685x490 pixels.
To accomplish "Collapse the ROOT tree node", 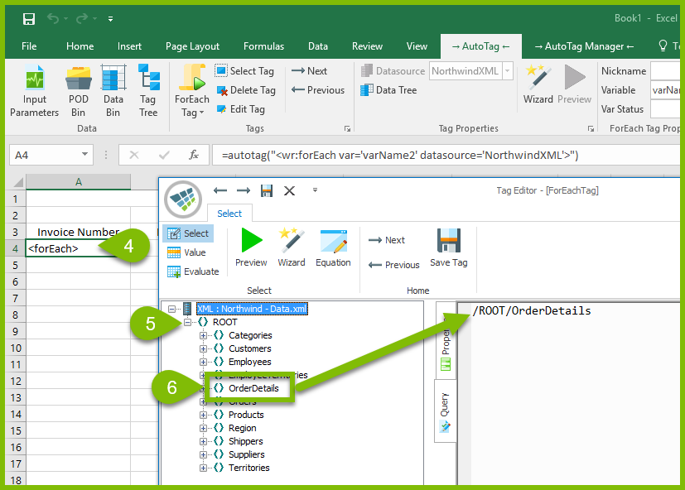I will click(188, 322).
